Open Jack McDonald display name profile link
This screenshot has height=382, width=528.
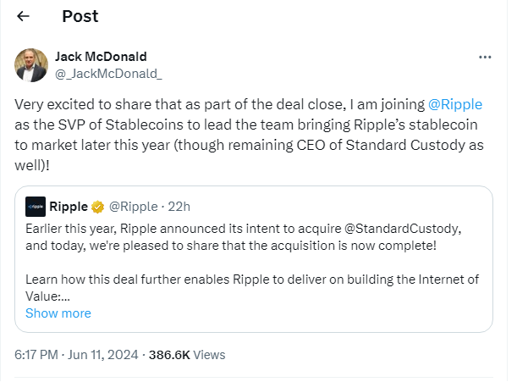click(x=101, y=56)
